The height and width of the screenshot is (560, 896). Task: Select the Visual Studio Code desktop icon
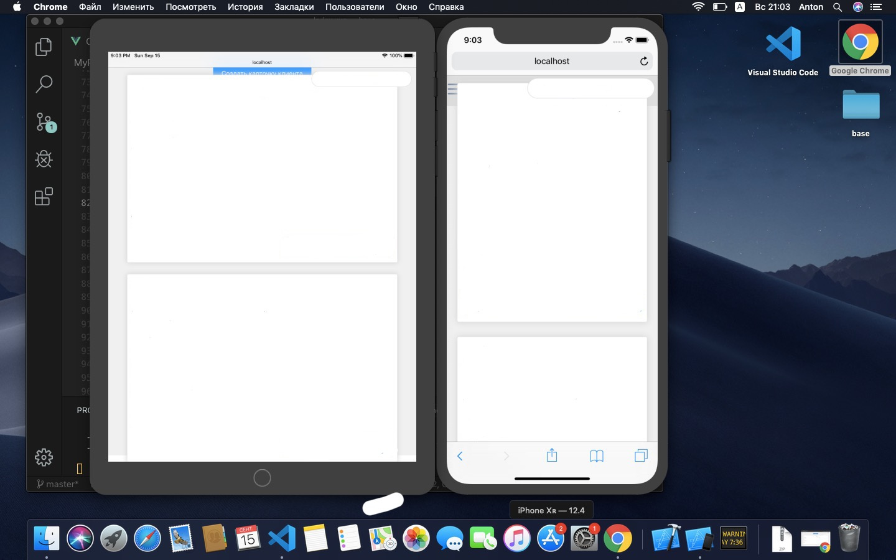point(783,52)
